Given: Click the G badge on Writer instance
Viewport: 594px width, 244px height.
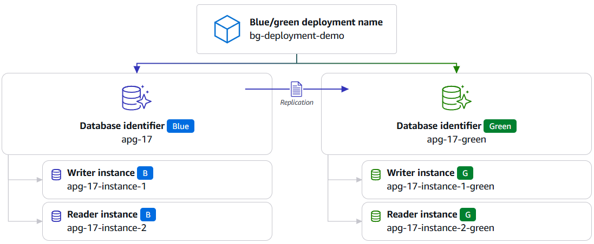Looking at the screenshot, I should [x=465, y=173].
